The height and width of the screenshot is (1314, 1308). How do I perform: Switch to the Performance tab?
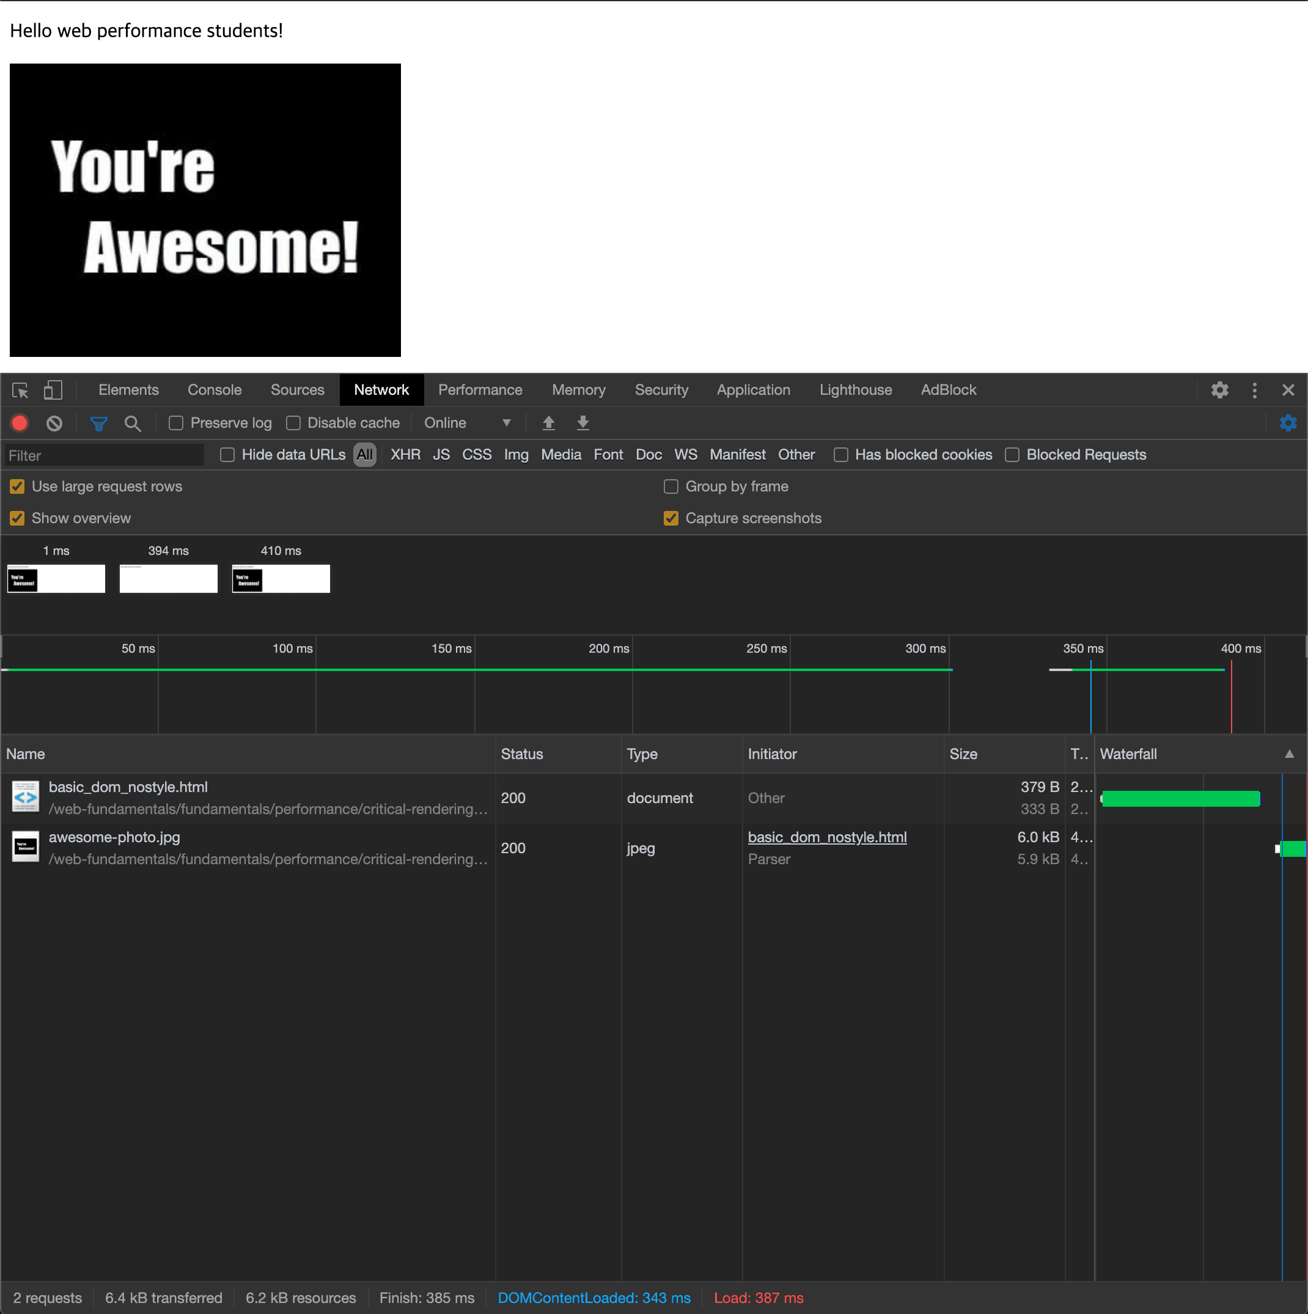coord(480,391)
